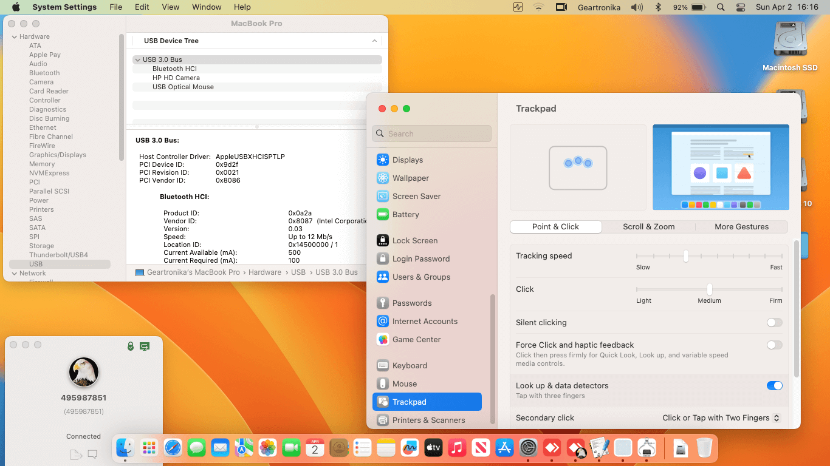830x466 pixels.
Task: Adjust the Click pressure slider
Action: tap(709, 289)
